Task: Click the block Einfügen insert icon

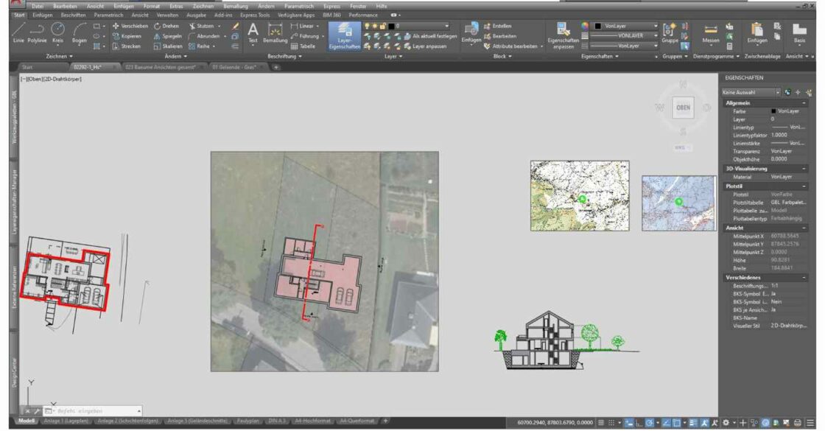Action: tap(471, 33)
